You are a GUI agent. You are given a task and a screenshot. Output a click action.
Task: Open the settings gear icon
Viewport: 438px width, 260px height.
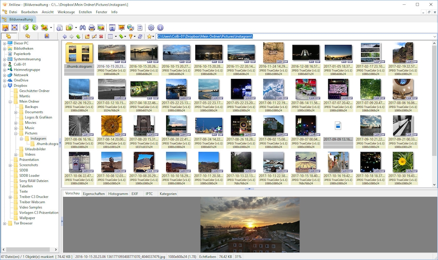coord(151,28)
